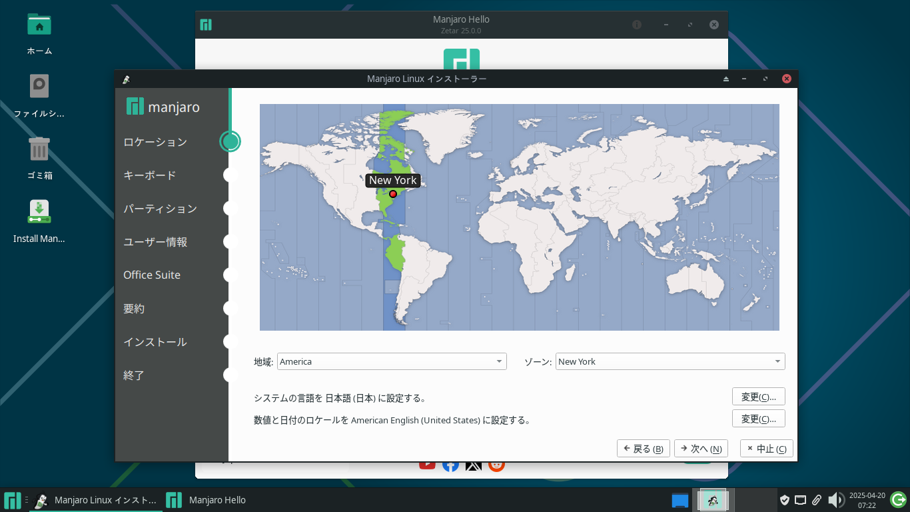Maximize the Manjaro installer window

tap(765, 79)
